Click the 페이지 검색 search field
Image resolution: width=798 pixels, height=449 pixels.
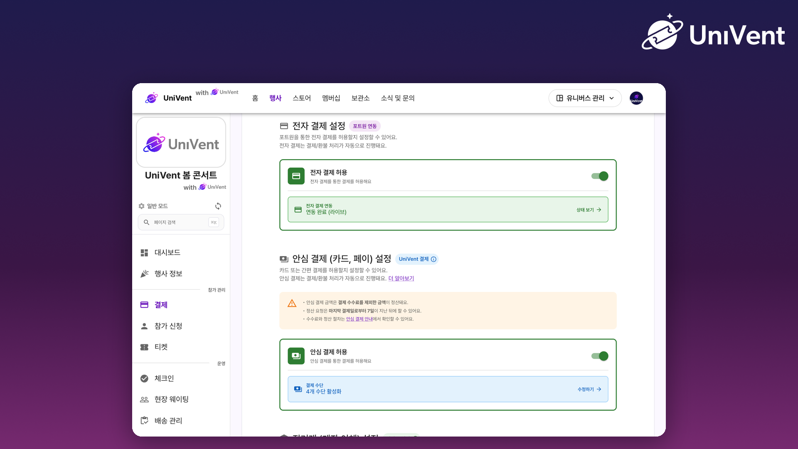[181, 222]
